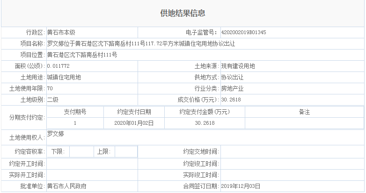Image resolution: width=366 pixels, height=193 pixels.
Task: Click the 黄石市人民政府 approval unit value
Action: 67,186
